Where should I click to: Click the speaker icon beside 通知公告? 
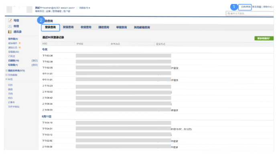[x=19, y=48]
